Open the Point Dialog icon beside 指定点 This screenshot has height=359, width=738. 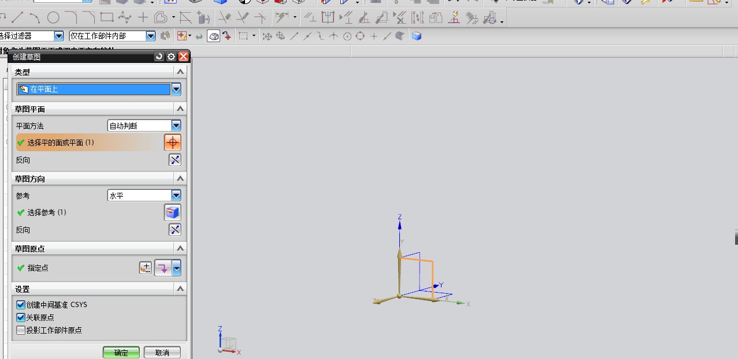click(x=146, y=268)
